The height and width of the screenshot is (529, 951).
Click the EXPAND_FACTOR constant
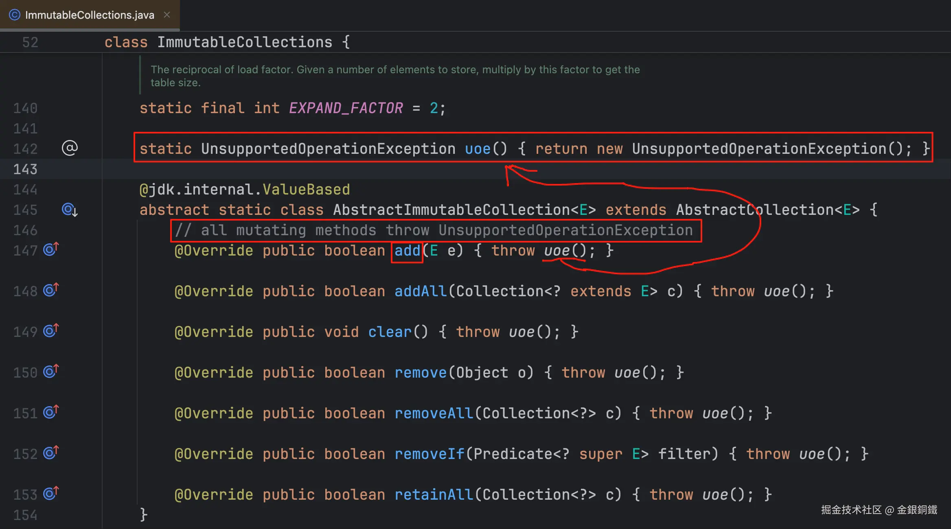(346, 108)
